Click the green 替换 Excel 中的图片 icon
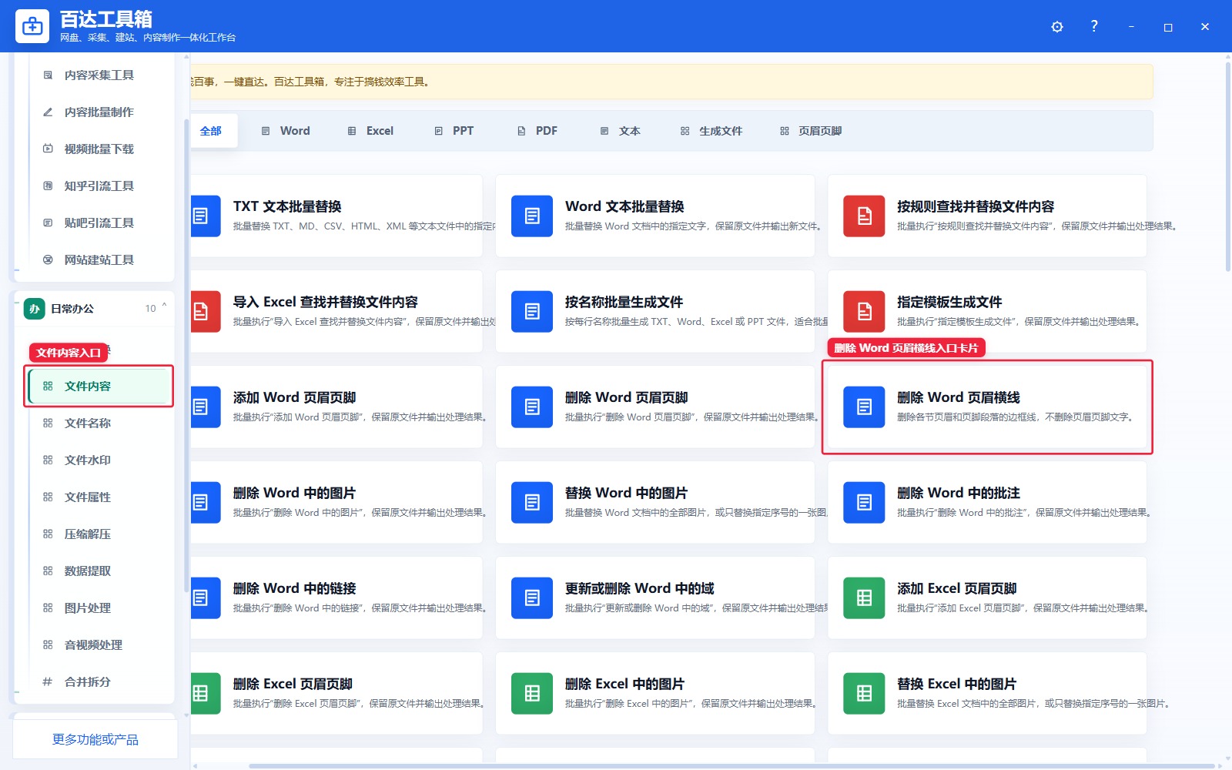The width and height of the screenshot is (1232, 770). [x=864, y=693]
